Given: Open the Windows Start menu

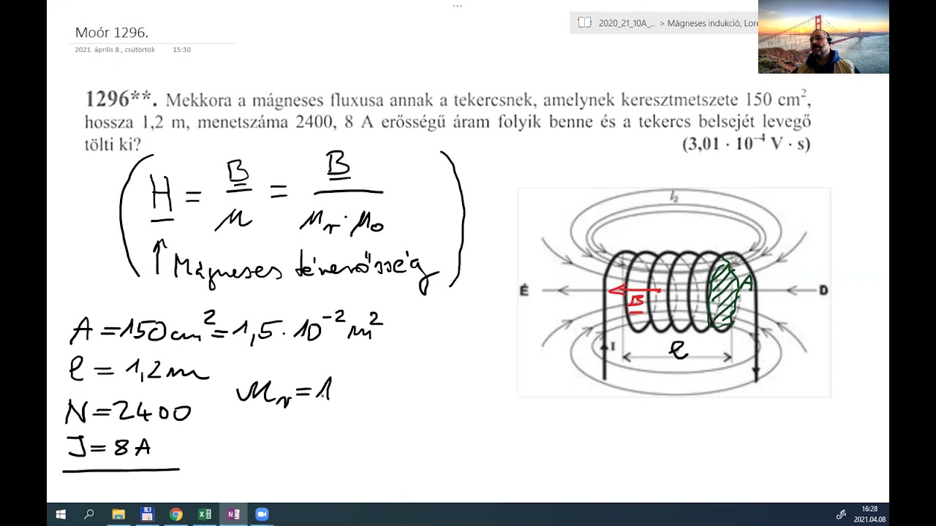Looking at the screenshot, I should [61, 514].
